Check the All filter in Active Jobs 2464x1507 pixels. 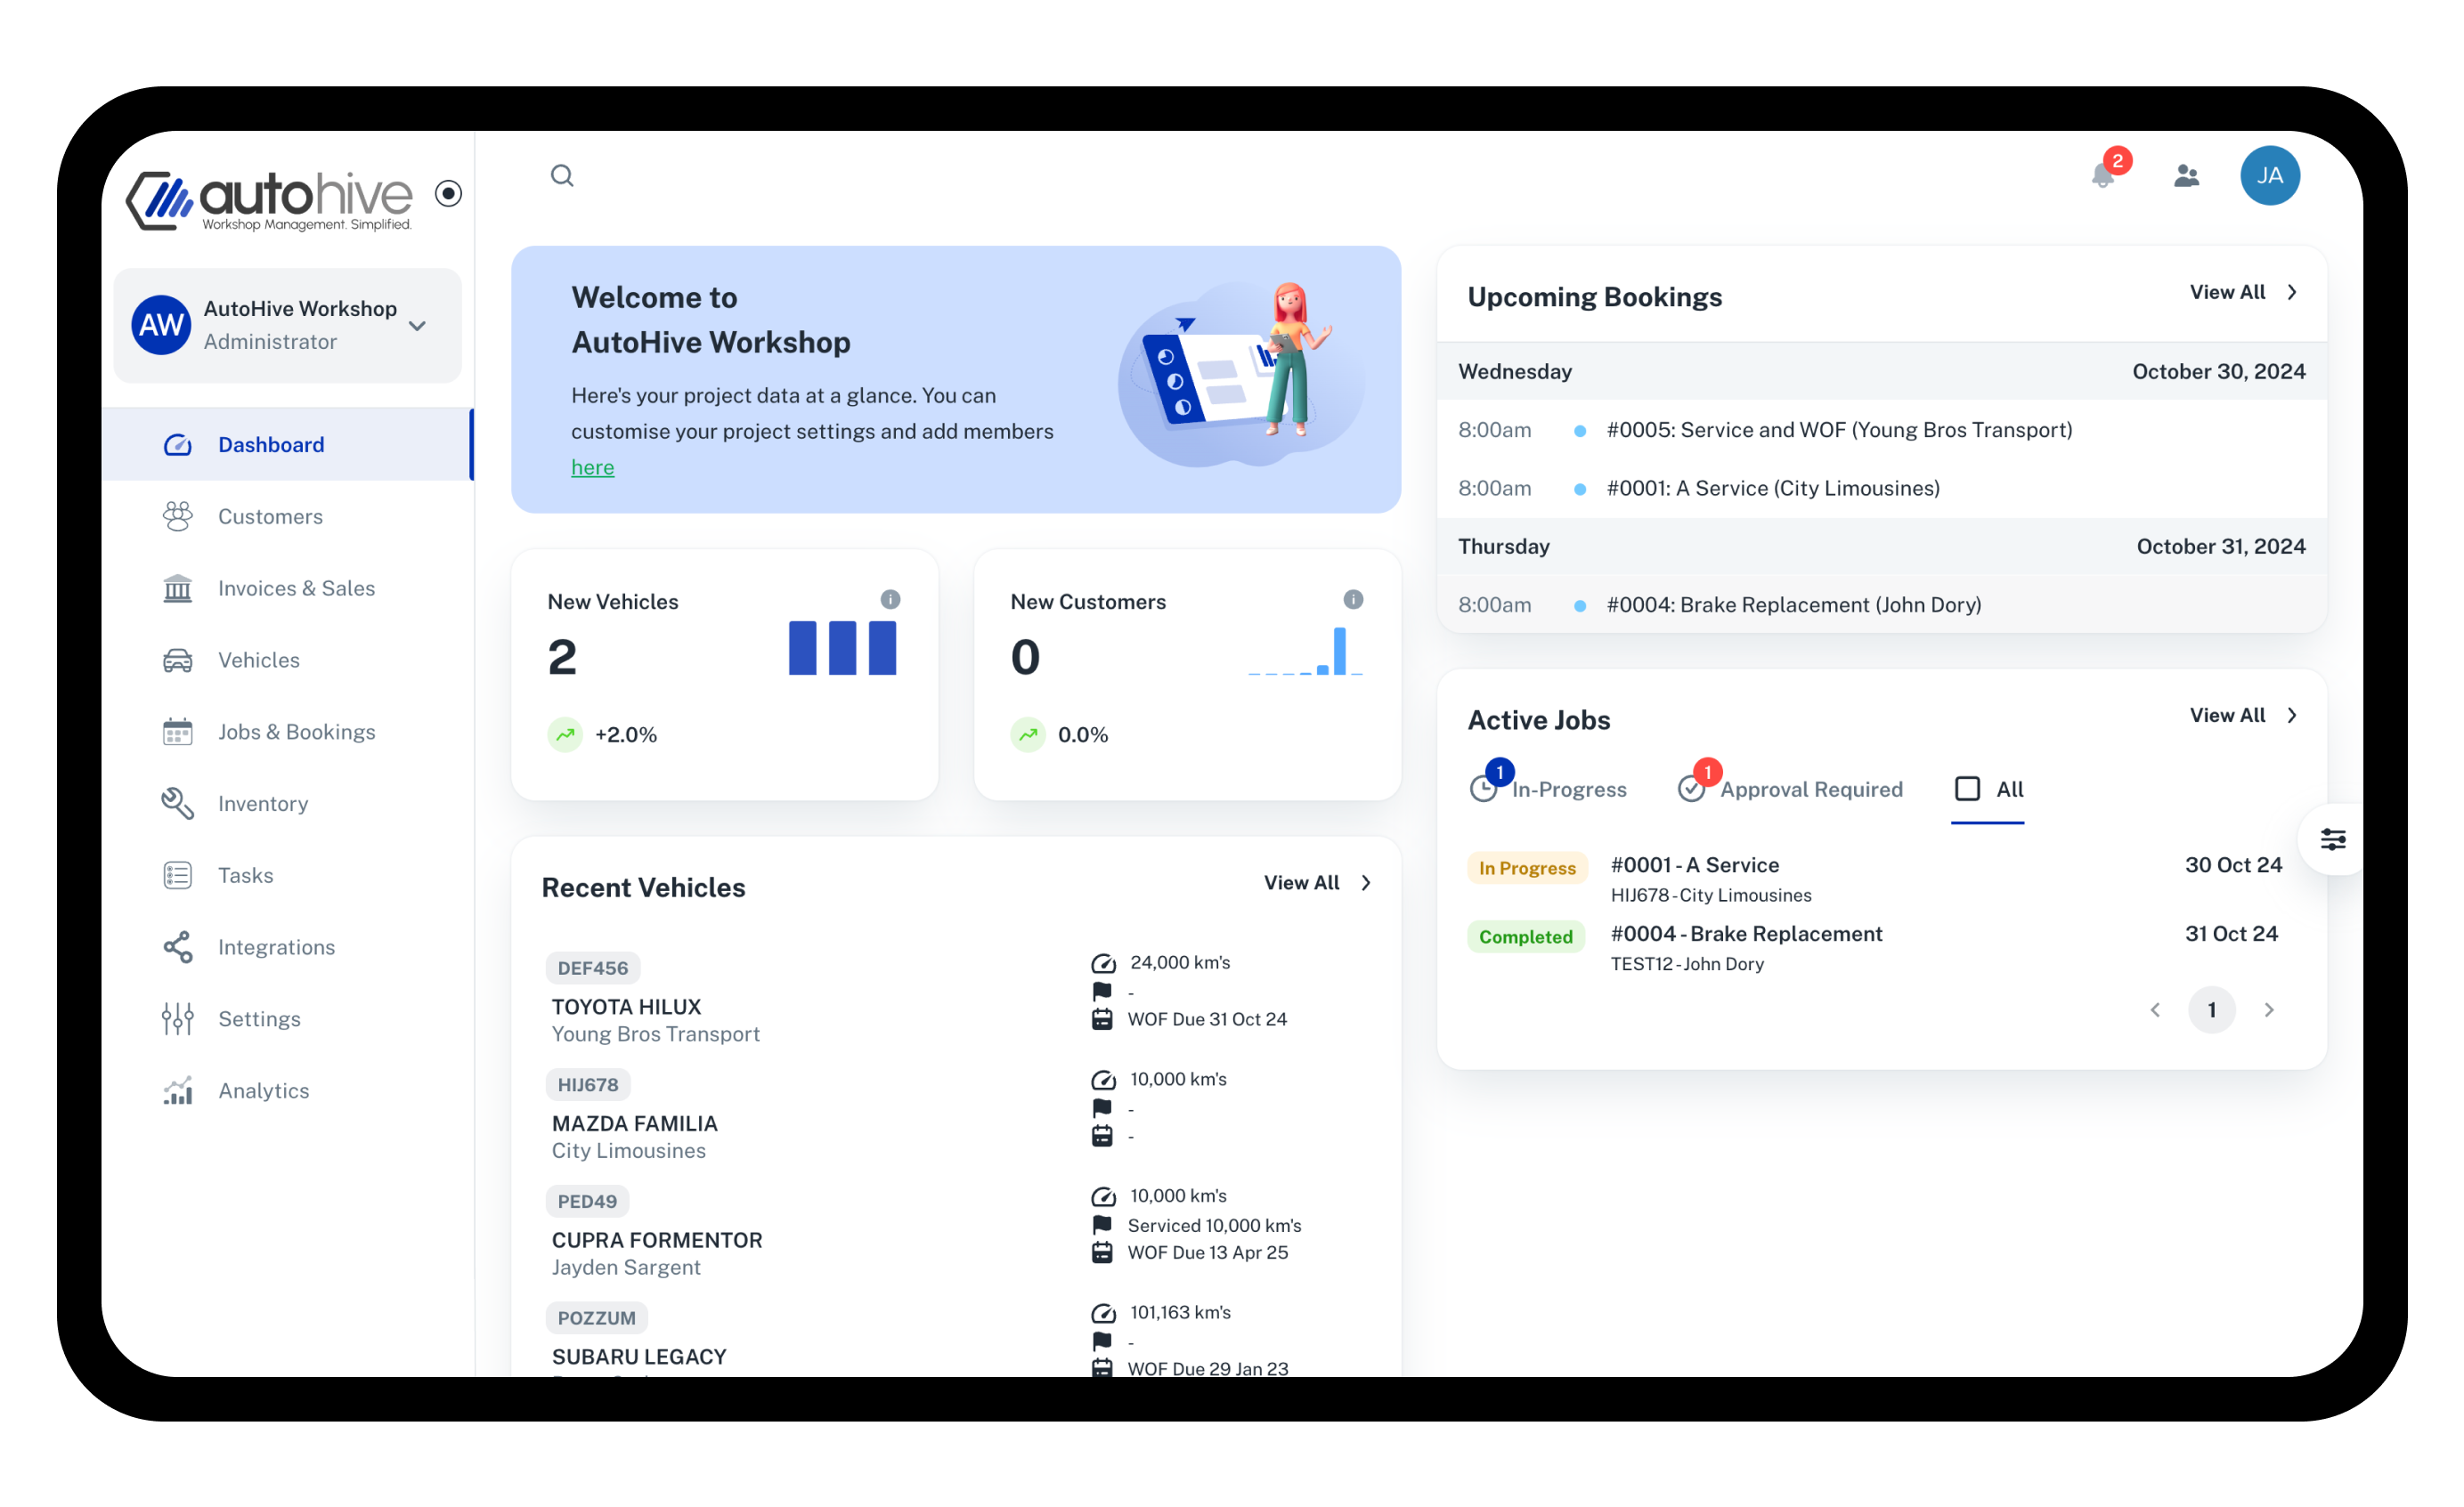click(x=1967, y=789)
